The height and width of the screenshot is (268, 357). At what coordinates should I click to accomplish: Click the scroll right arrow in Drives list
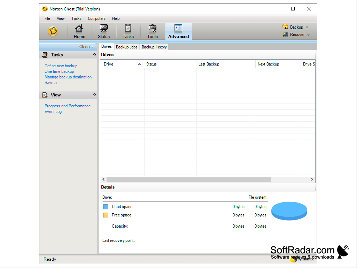(312, 179)
